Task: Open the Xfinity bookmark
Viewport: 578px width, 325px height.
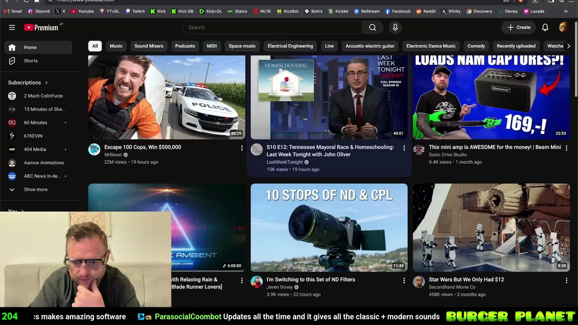Action: [x=451, y=11]
